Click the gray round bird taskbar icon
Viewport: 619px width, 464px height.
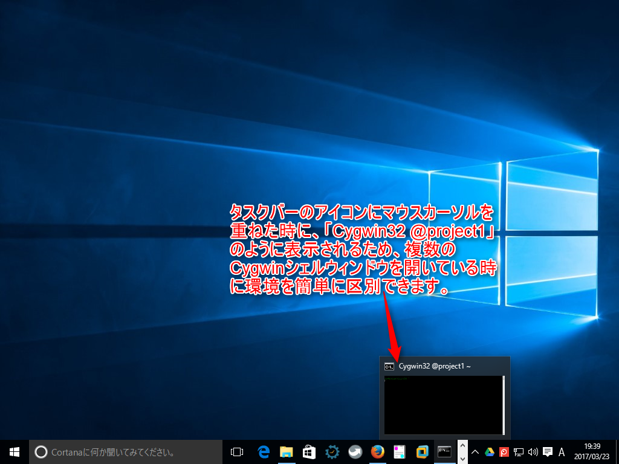click(x=355, y=451)
